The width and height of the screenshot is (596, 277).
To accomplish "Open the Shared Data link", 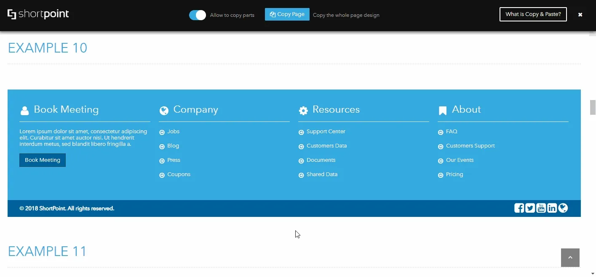I will (x=322, y=174).
